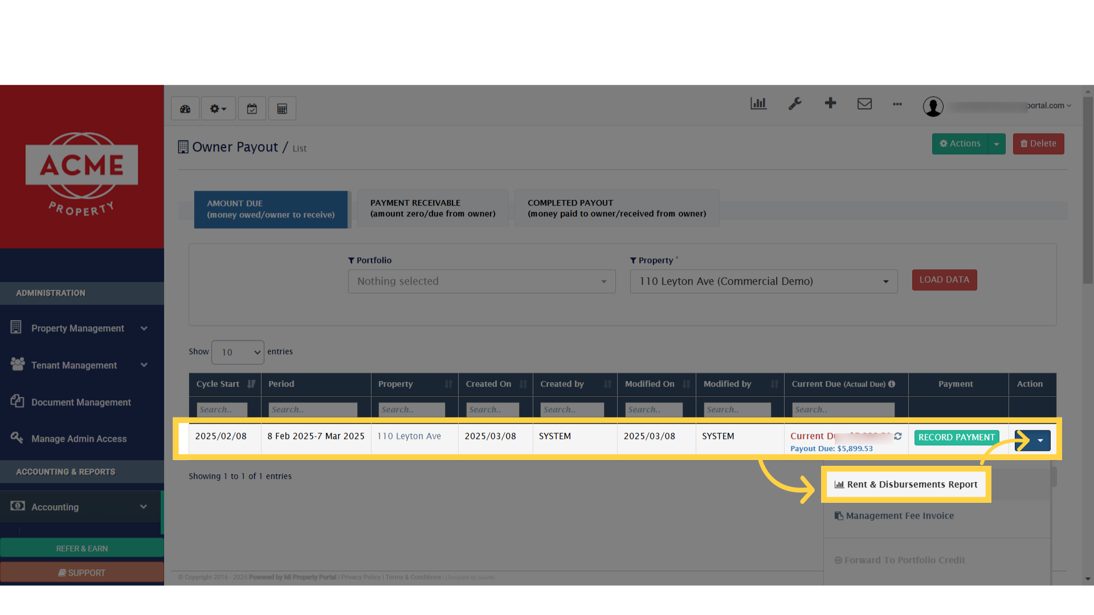Click Period search field

pyautogui.click(x=313, y=409)
